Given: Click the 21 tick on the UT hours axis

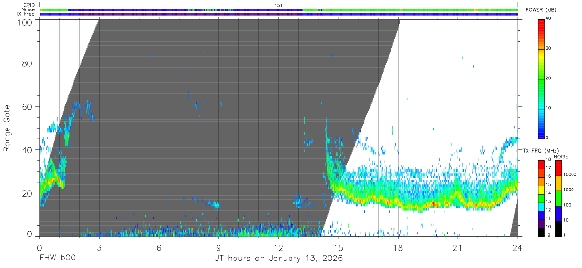Looking at the screenshot, I should (458, 247).
